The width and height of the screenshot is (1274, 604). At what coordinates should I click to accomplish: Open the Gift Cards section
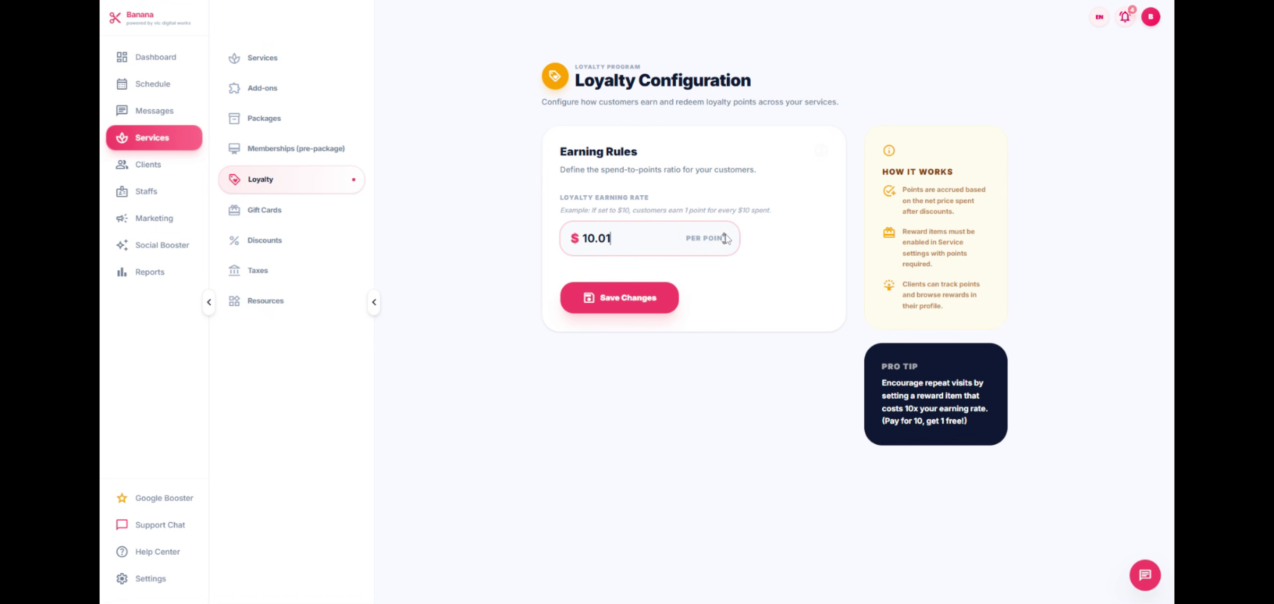[x=264, y=210]
